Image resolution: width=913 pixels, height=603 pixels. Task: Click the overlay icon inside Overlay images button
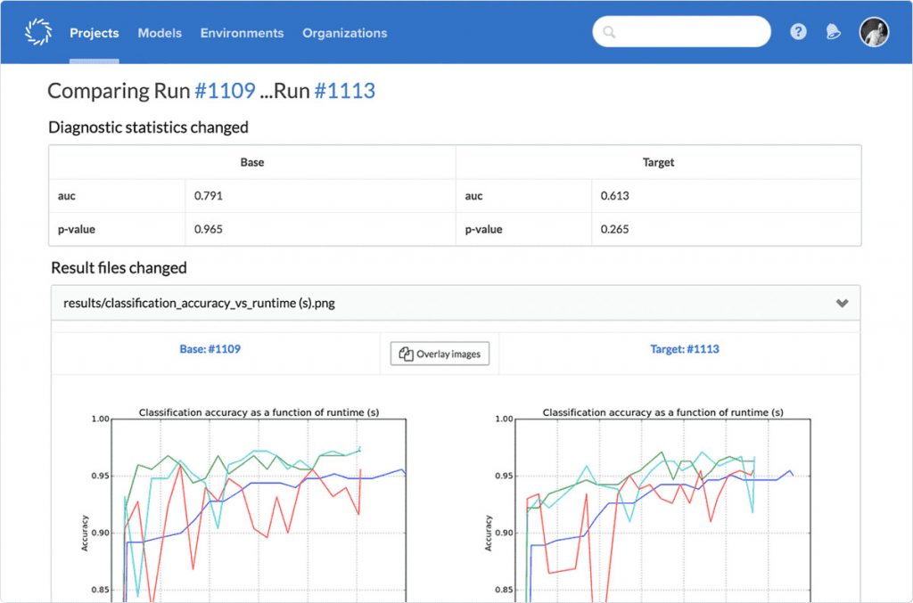coord(406,353)
